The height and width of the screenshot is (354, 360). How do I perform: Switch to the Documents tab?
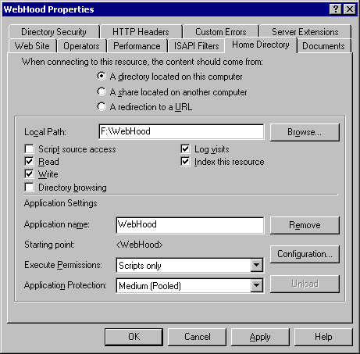(x=323, y=46)
